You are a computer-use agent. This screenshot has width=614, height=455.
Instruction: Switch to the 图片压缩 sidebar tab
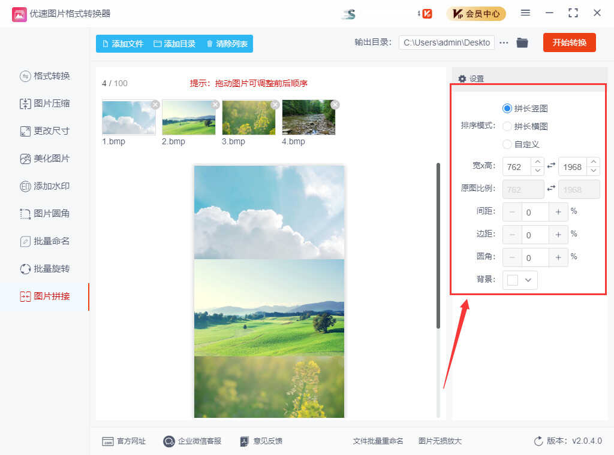tap(45, 104)
